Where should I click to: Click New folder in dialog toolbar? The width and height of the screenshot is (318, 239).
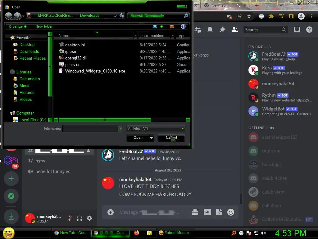(44, 27)
